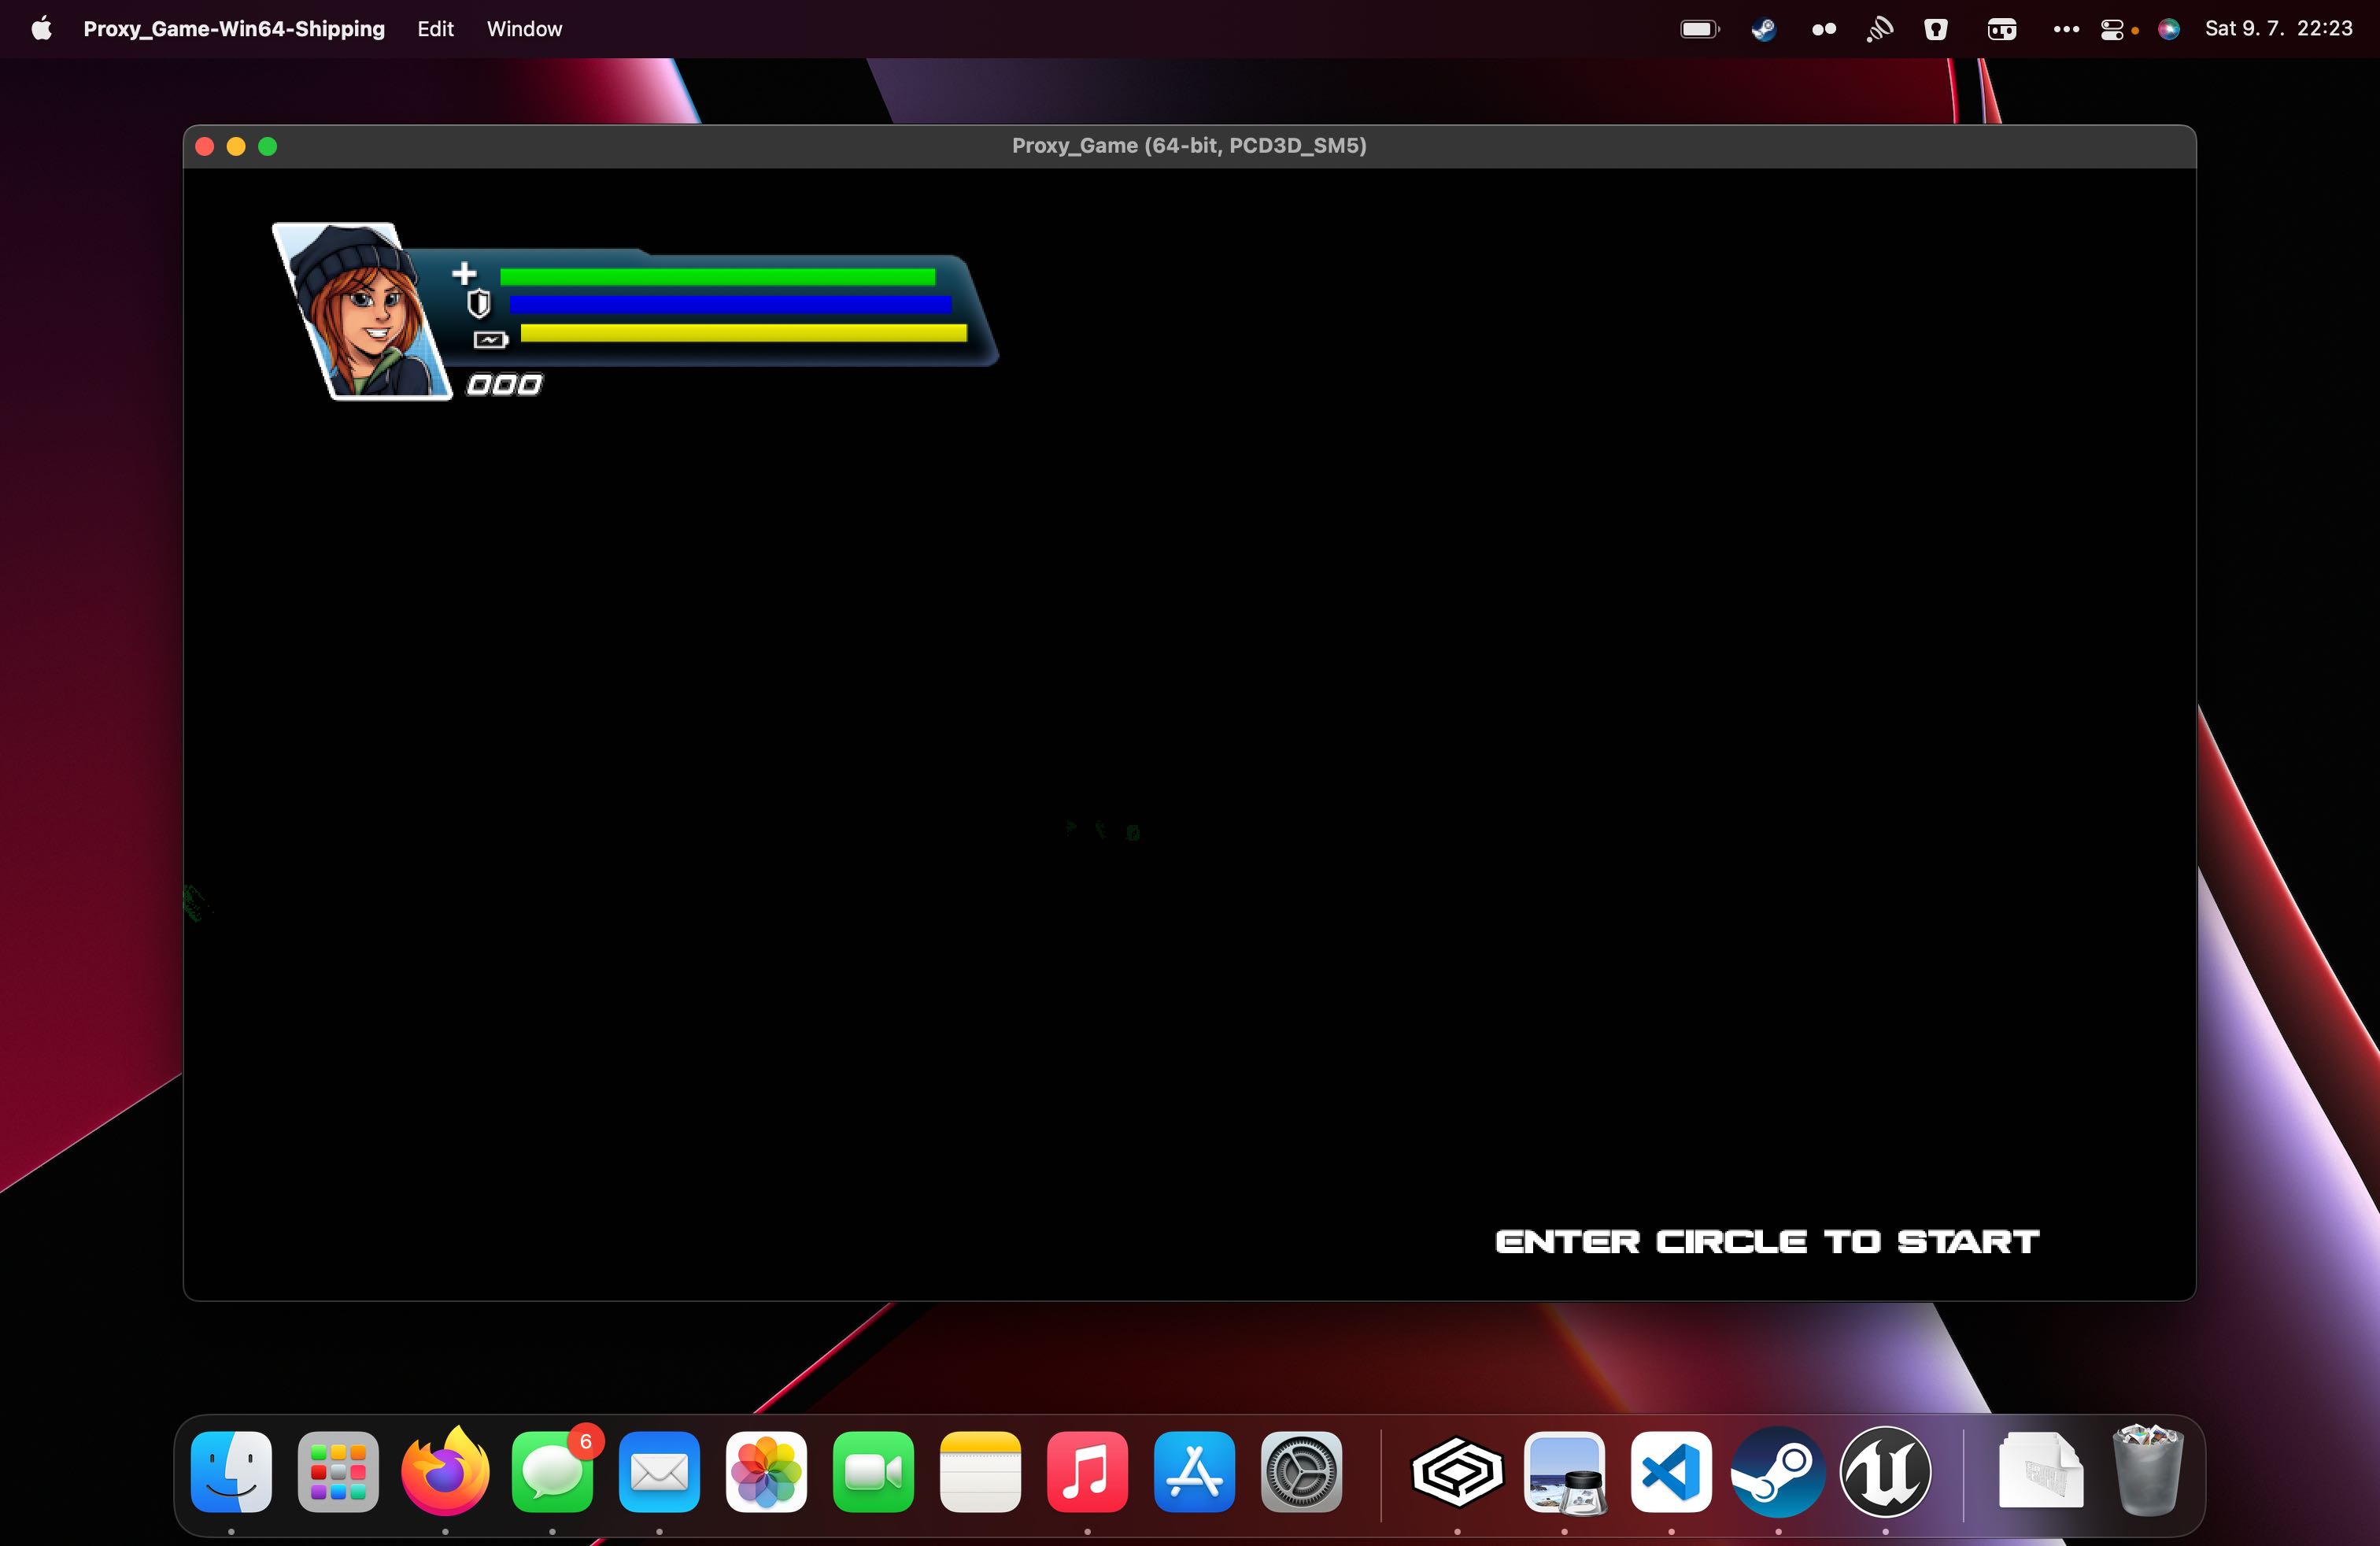This screenshot has height=1546, width=2380.
Task: Open FaceTime from the Dock
Action: [873, 1472]
